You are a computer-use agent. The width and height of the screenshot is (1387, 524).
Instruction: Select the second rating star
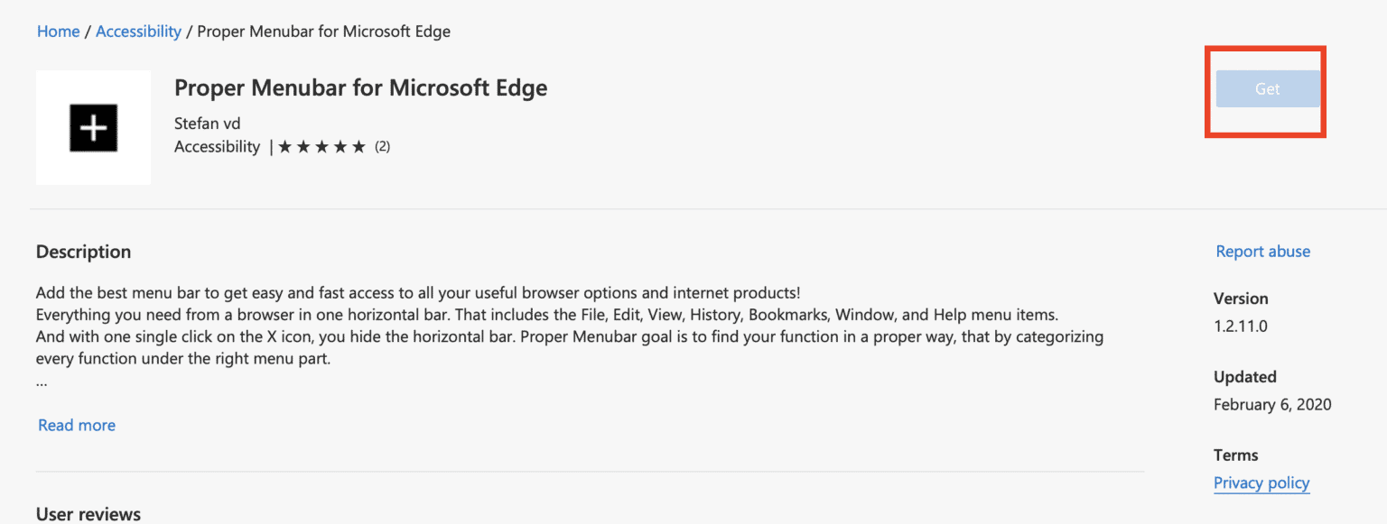click(x=304, y=145)
